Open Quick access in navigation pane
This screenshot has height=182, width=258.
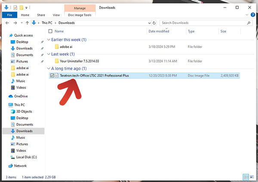[23, 35]
